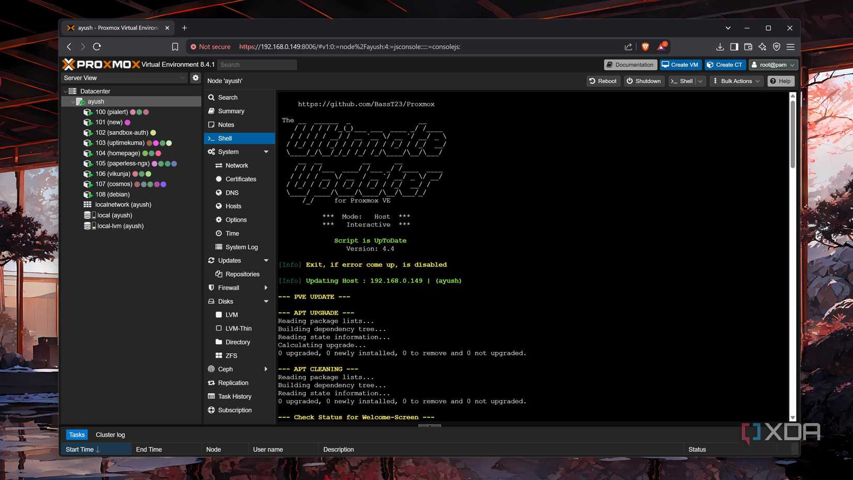
Task: Collapse the System section
Action: click(266, 152)
